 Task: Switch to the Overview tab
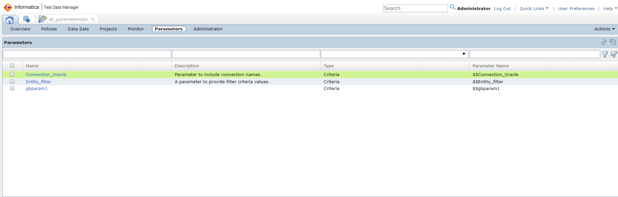20,29
